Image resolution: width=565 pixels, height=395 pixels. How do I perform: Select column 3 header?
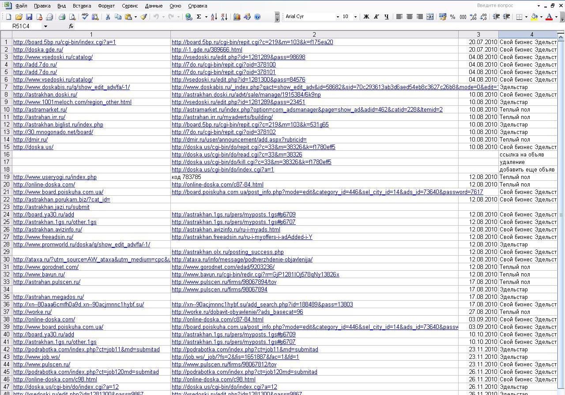coord(478,34)
